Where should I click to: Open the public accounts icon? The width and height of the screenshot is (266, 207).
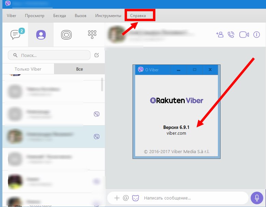(66, 35)
